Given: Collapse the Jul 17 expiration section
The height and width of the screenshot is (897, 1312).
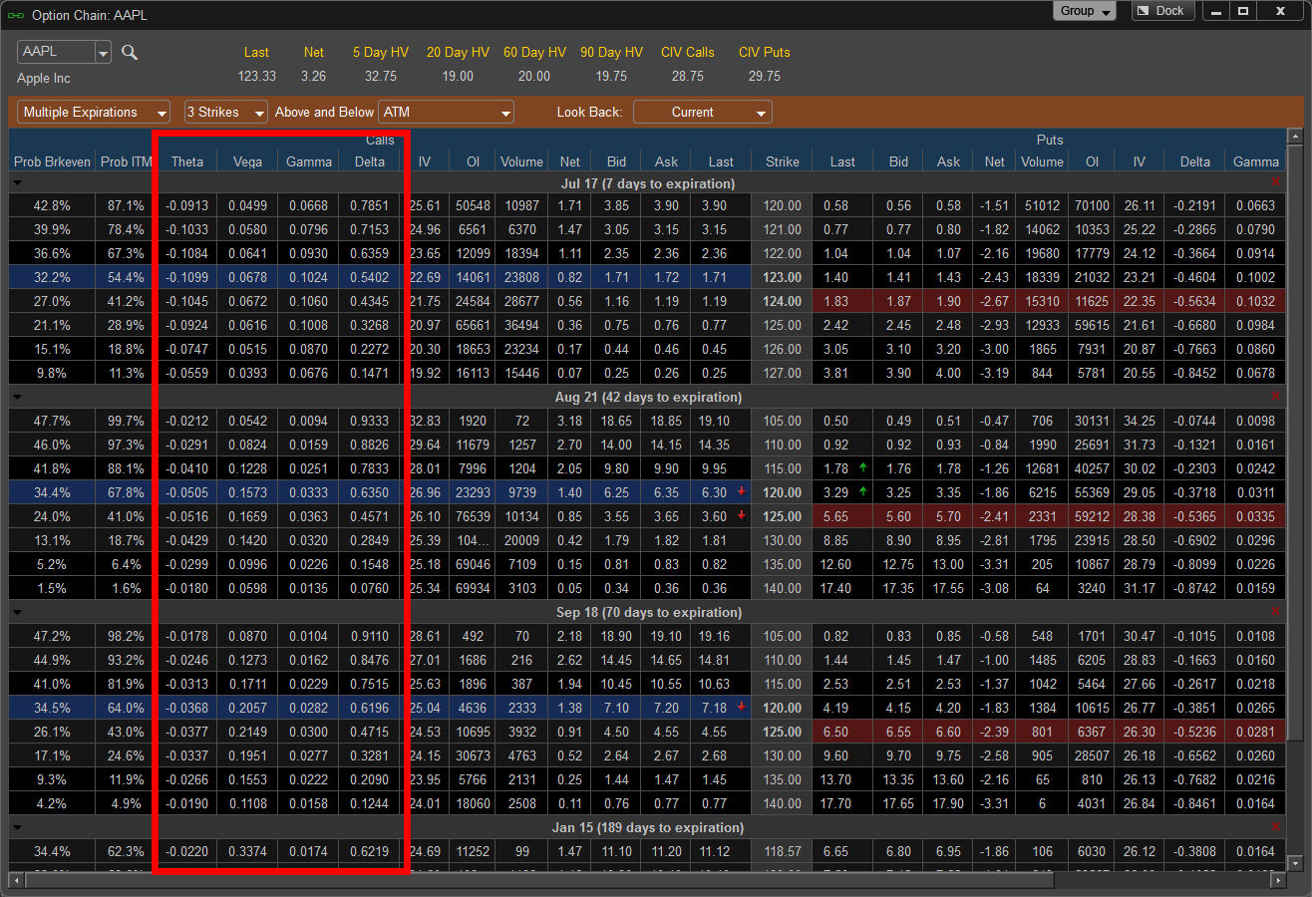Looking at the screenshot, I should [x=16, y=183].
